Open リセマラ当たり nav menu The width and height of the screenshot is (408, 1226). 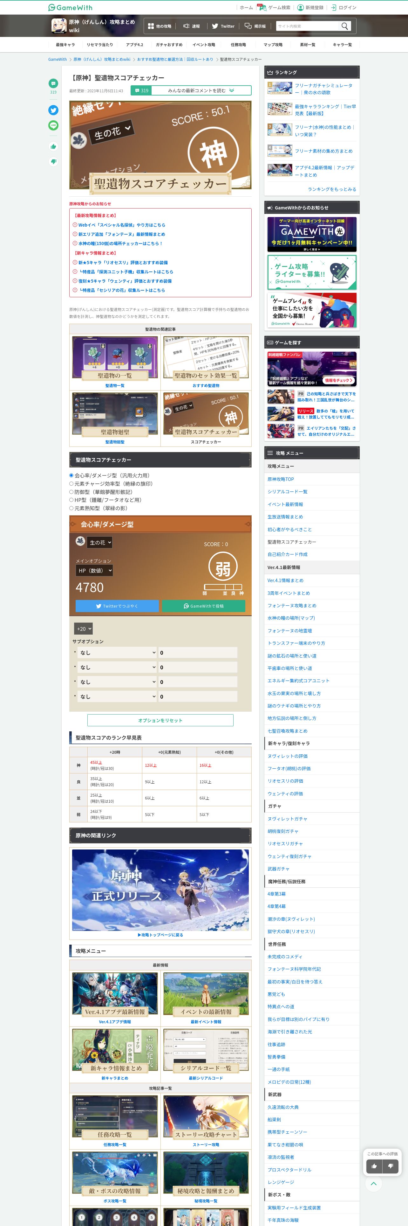coord(100,45)
